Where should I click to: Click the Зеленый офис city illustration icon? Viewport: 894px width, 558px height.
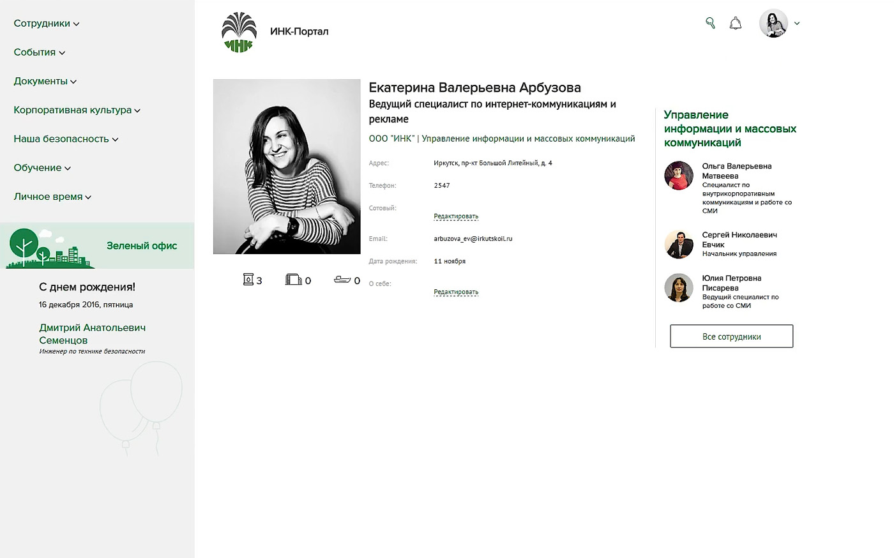click(49, 248)
